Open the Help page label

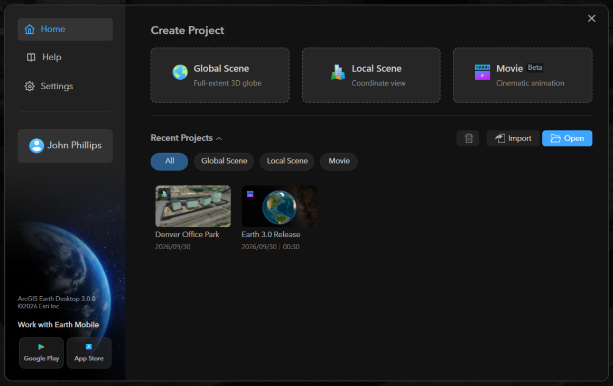[x=52, y=58]
